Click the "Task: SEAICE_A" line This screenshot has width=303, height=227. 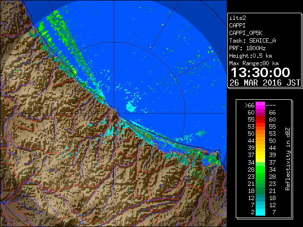tap(252, 41)
